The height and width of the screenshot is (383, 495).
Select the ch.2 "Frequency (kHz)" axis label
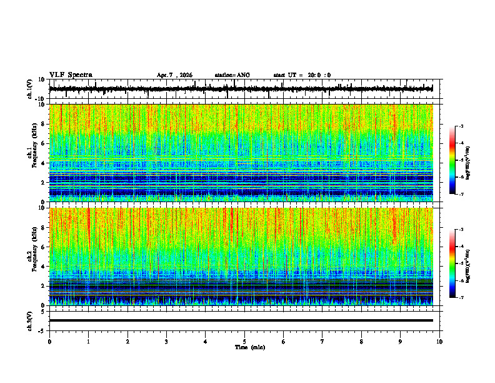[x=34, y=249]
